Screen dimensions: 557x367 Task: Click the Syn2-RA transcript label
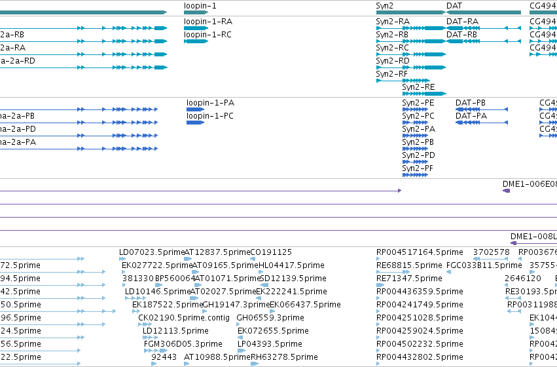(393, 22)
